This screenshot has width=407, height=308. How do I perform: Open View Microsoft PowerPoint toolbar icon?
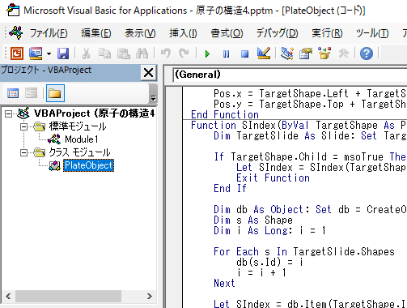[x=17, y=53]
